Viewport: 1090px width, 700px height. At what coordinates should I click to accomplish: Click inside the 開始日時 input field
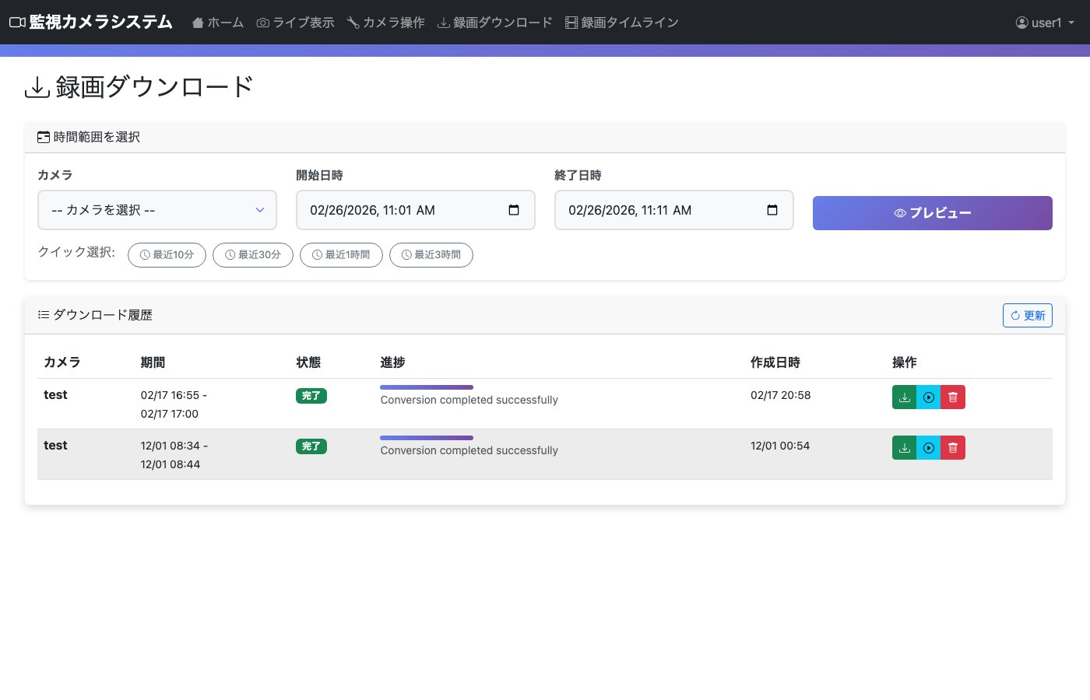[397, 210]
